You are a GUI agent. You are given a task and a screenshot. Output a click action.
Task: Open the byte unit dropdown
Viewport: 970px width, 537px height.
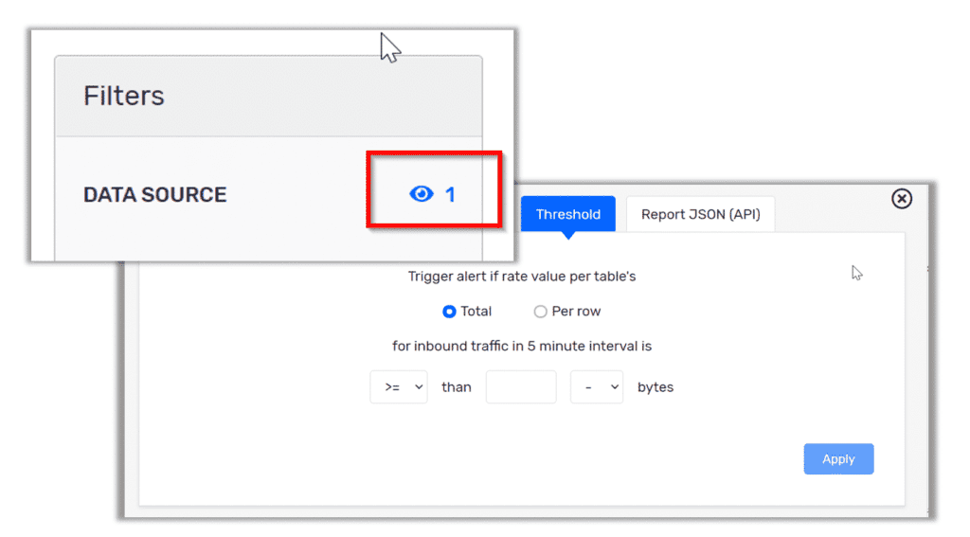coord(597,387)
